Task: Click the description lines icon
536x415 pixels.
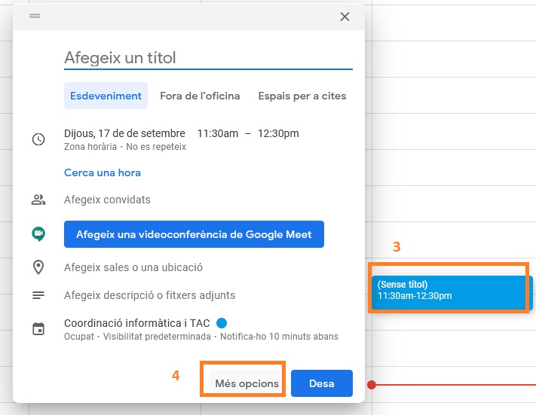Action: point(38,295)
